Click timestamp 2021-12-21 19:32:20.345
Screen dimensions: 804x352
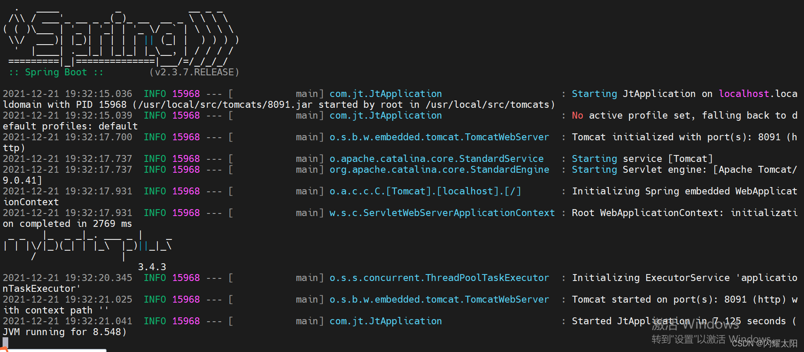pyautogui.click(x=67, y=278)
